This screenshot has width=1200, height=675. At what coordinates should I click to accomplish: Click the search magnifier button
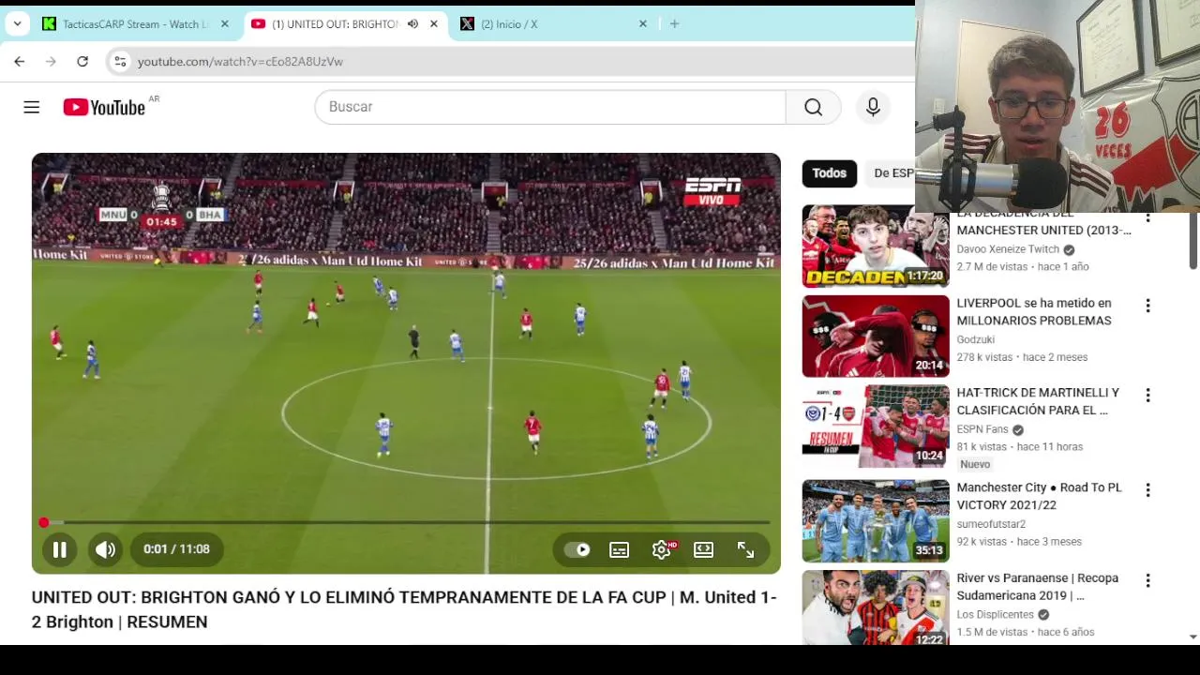[x=813, y=107]
